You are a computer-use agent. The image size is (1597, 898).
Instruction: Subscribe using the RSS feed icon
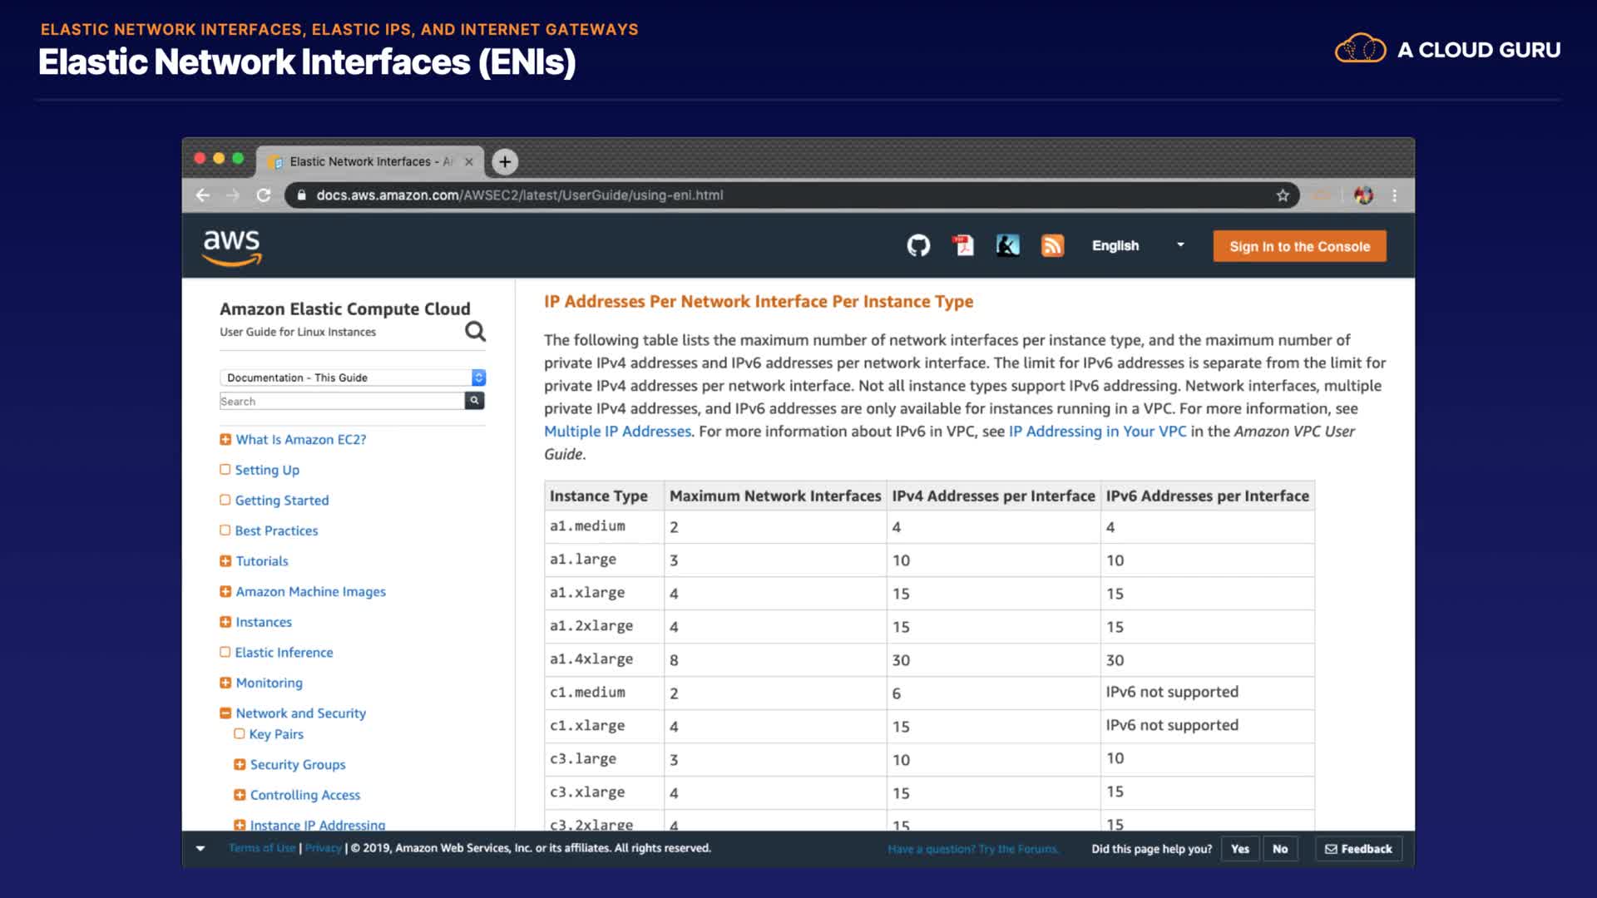point(1052,245)
